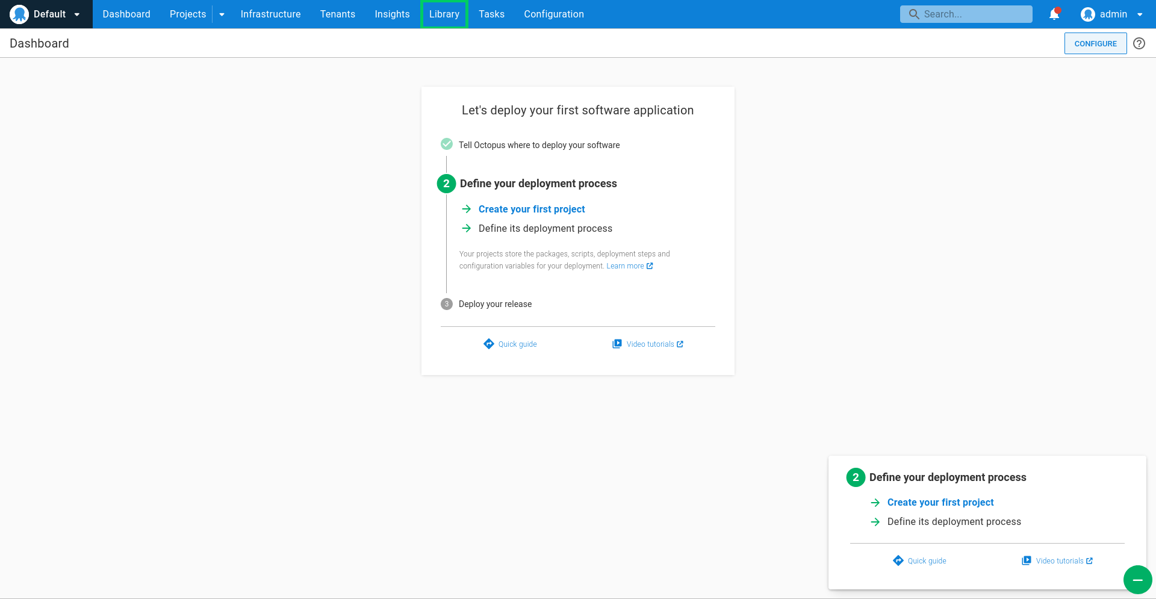Open Video tutorials link in floating panel
This screenshot has width=1156, height=599.
click(x=1060, y=561)
